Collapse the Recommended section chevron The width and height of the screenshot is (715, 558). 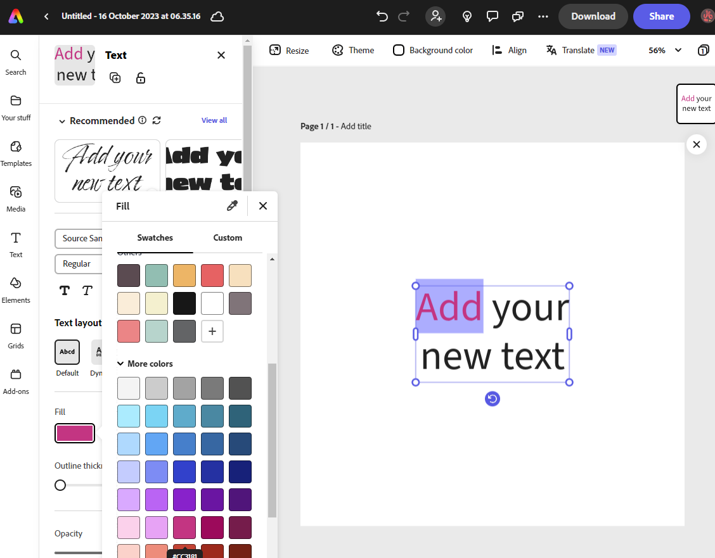tap(62, 121)
